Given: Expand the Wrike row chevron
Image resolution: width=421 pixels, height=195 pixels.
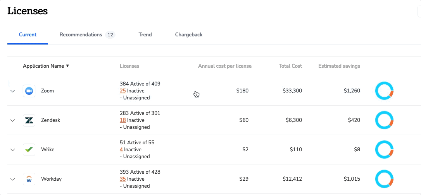Looking at the screenshot, I should (13, 150).
